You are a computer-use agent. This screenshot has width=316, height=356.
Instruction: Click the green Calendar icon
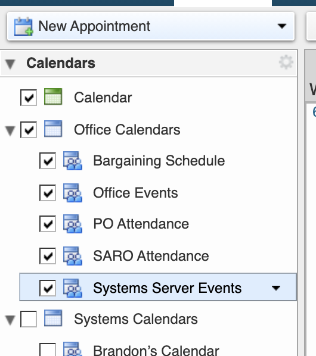[x=53, y=96]
